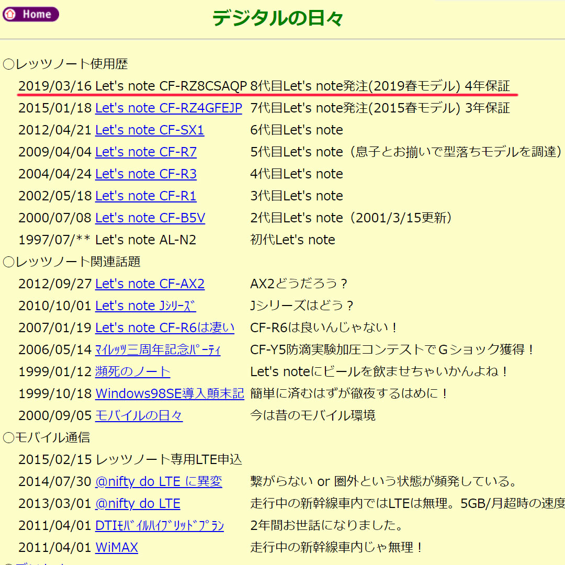Open the Let's note CF-R3 link
565x565 pixels.
[x=146, y=174]
